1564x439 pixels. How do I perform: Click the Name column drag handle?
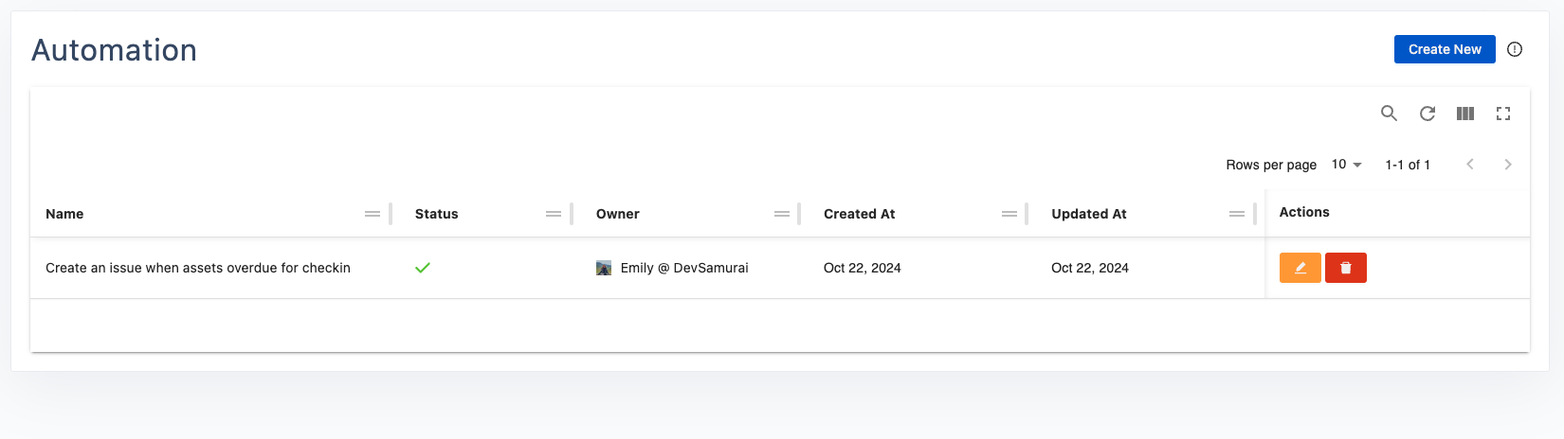(x=373, y=214)
